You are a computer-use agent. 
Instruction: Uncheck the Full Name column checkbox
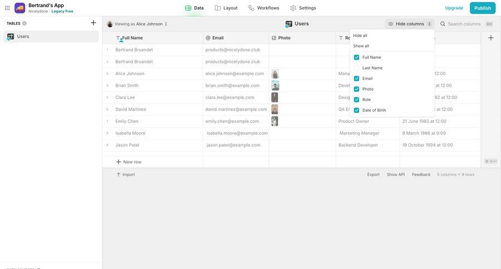point(357,57)
